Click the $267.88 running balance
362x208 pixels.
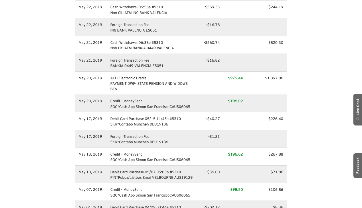pos(276,154)
